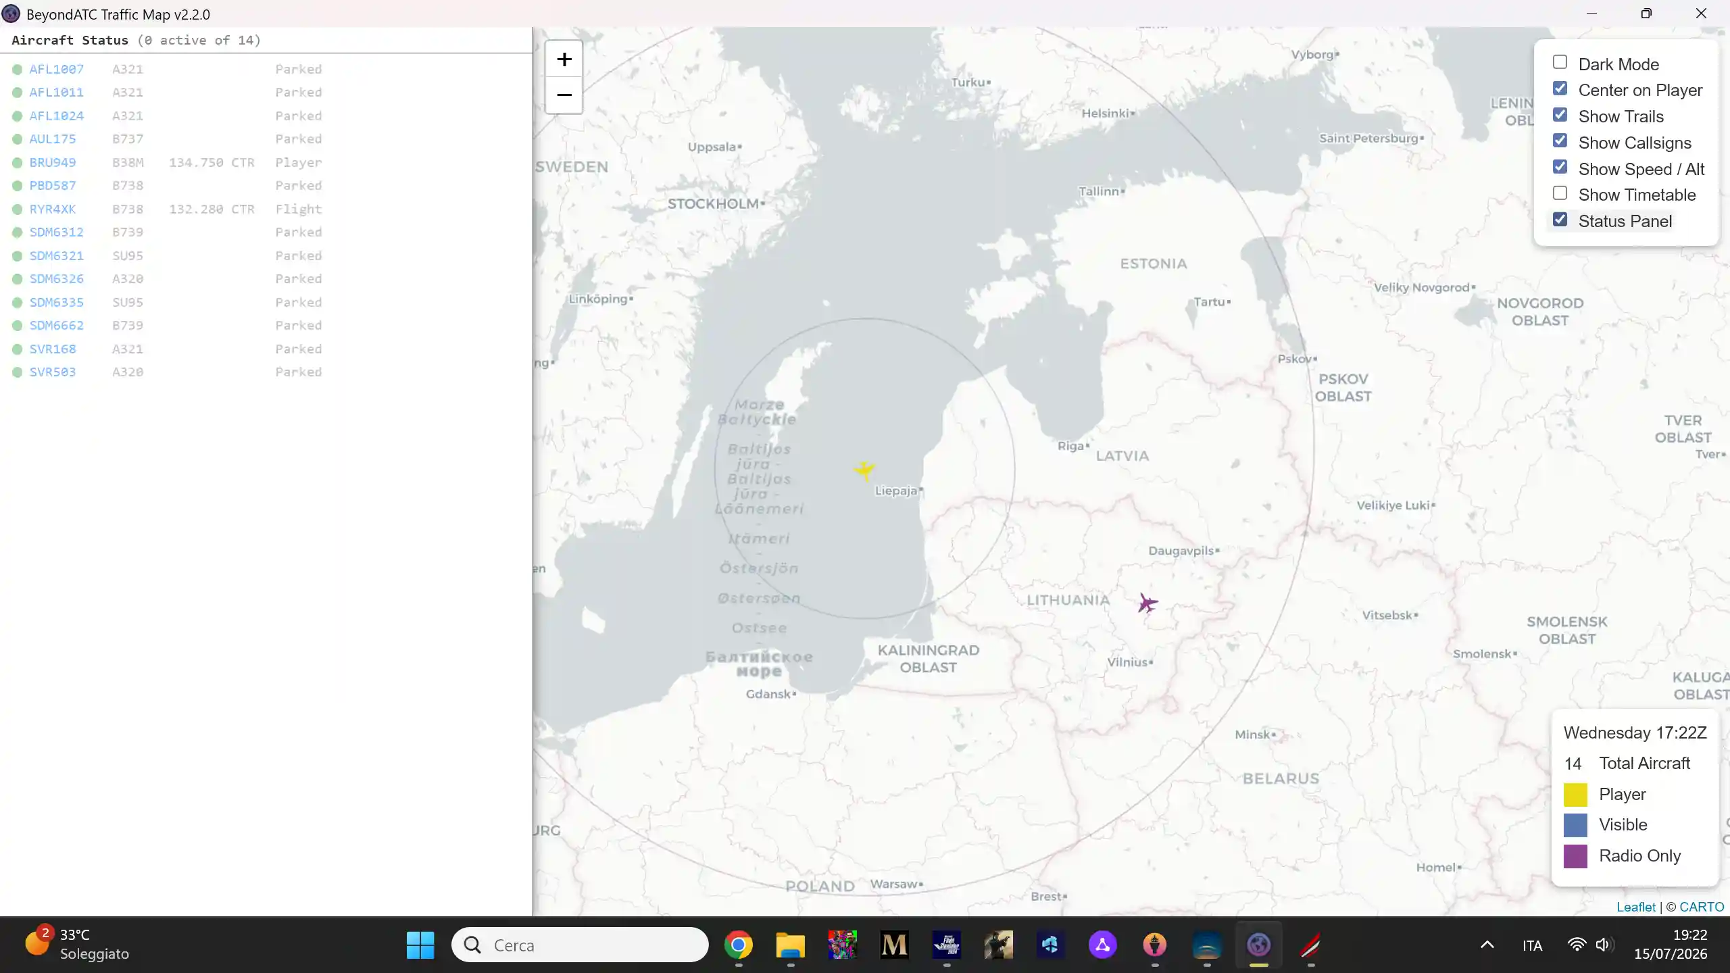The height and width of the screenshot is (973, 1730).
Task: Select callsign RYR4XK in aircraft list
Action: point(53,209)
